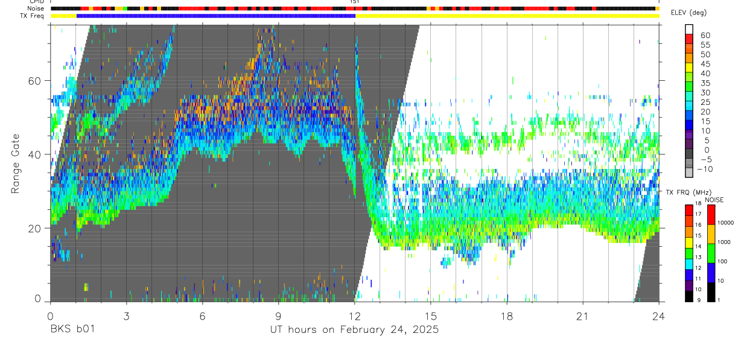This screenshot has width=741, height=342.
Task: Click x-axis tick label '3'
Action: (x=126, y=315)
